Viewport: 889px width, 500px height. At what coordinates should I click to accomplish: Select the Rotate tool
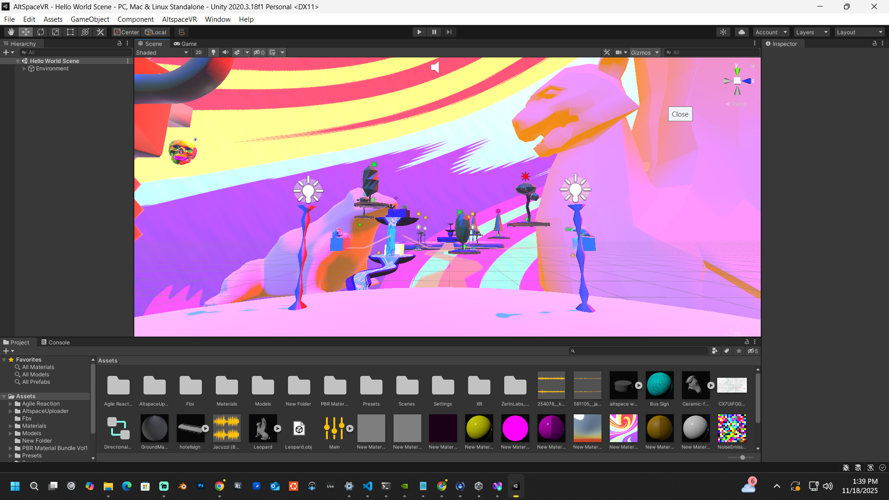pos(41,32)
